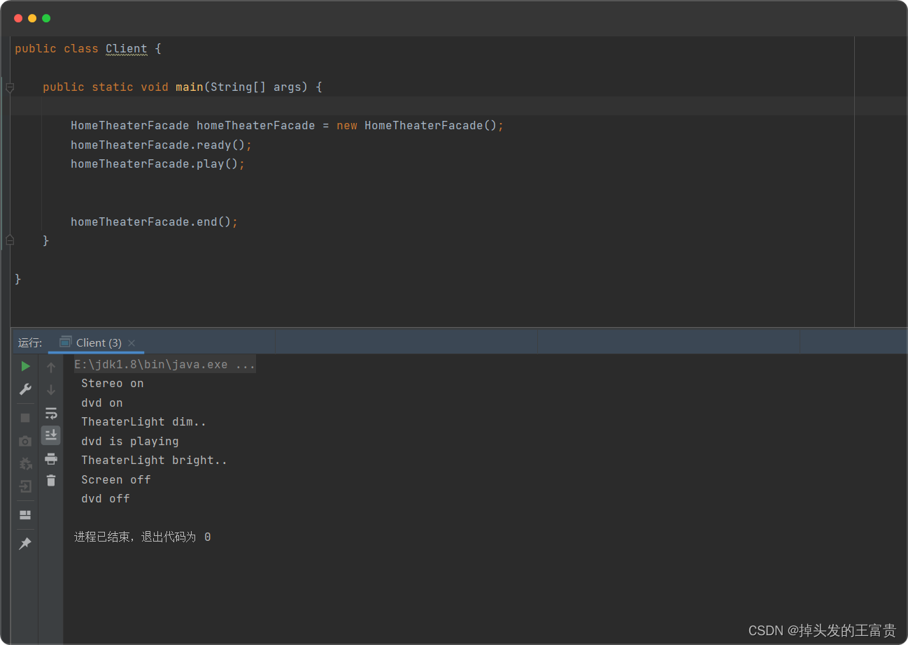The width and height of the screenshot is (908, 645).
Task: Fold main method at closing brace marker
Action: tap(10, 240)
